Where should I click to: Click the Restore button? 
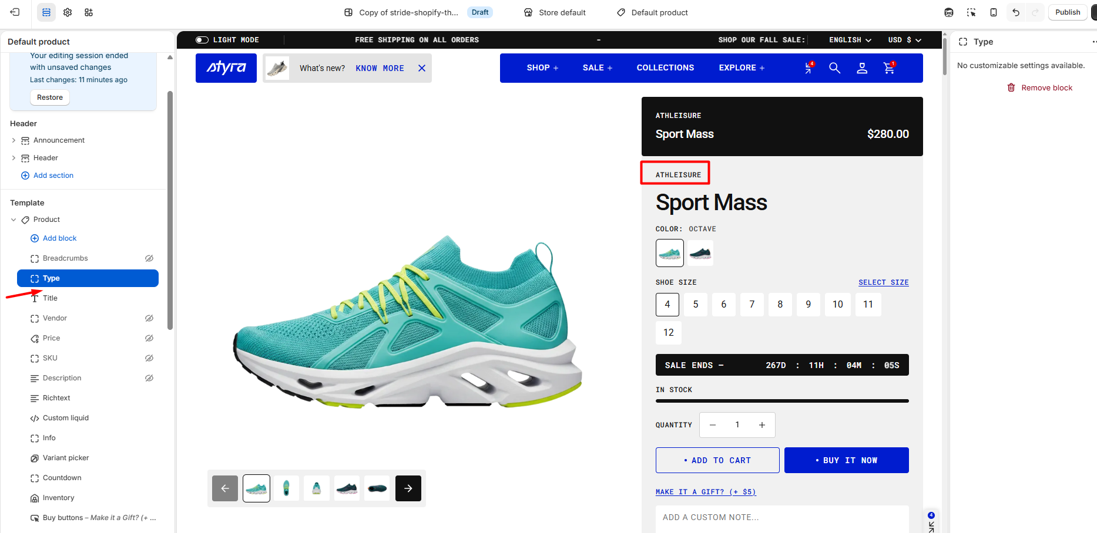[50, 97]
